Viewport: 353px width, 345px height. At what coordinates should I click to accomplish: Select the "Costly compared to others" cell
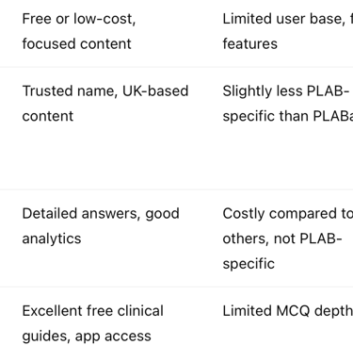[x=288, y=238]
